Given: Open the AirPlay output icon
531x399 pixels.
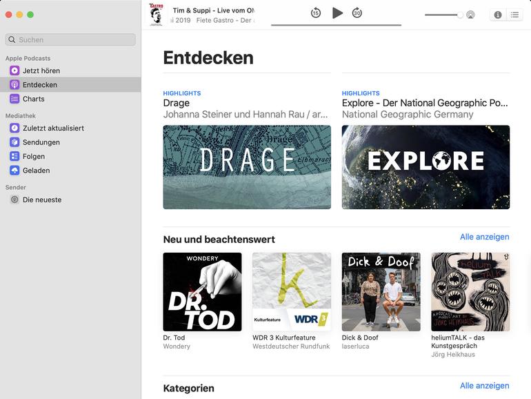Looking at the screenshot, I should click(470, 15).
